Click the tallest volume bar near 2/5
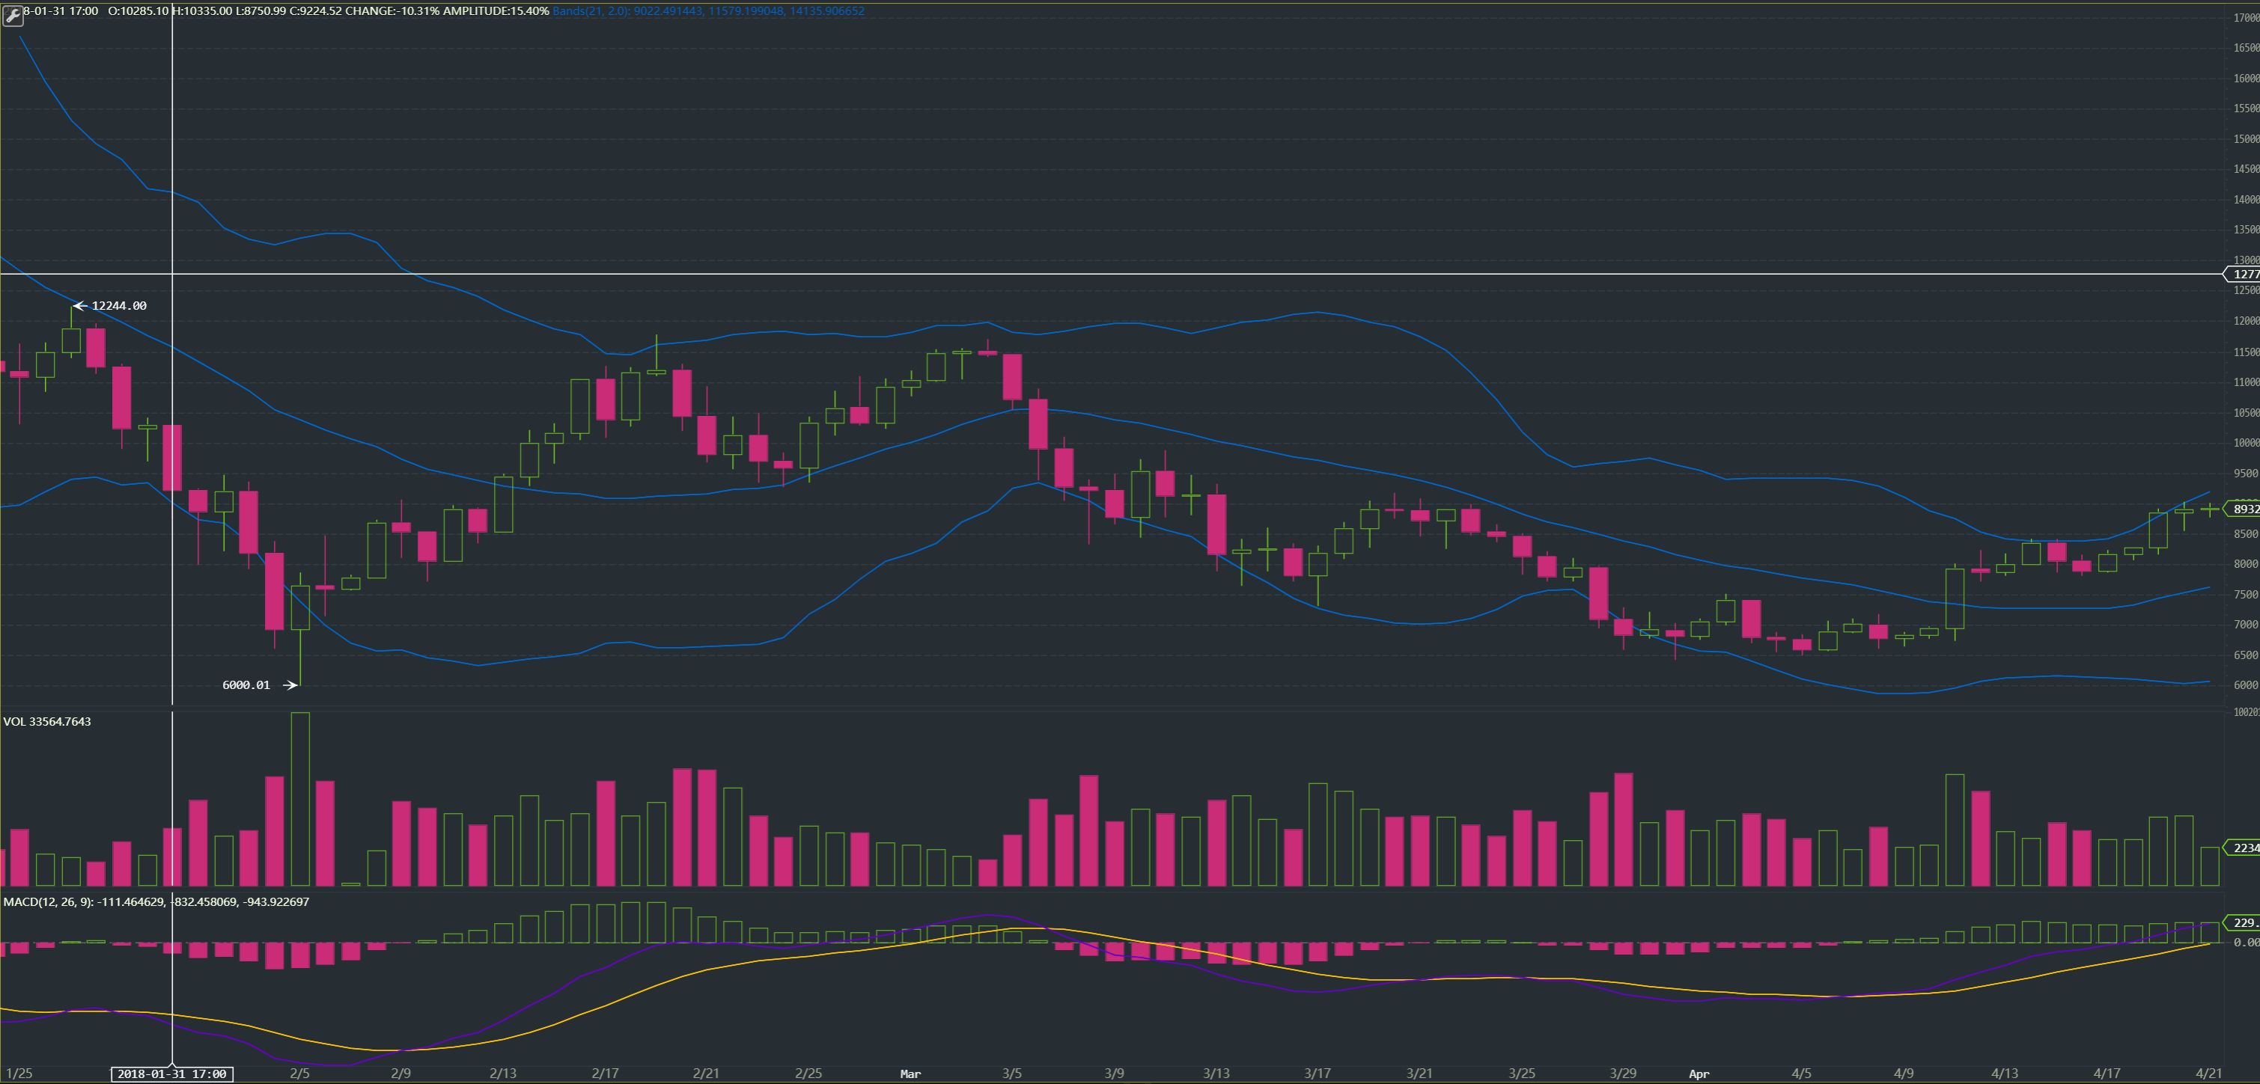This screenshot has width=2260, height=1084. pos(300,799)
